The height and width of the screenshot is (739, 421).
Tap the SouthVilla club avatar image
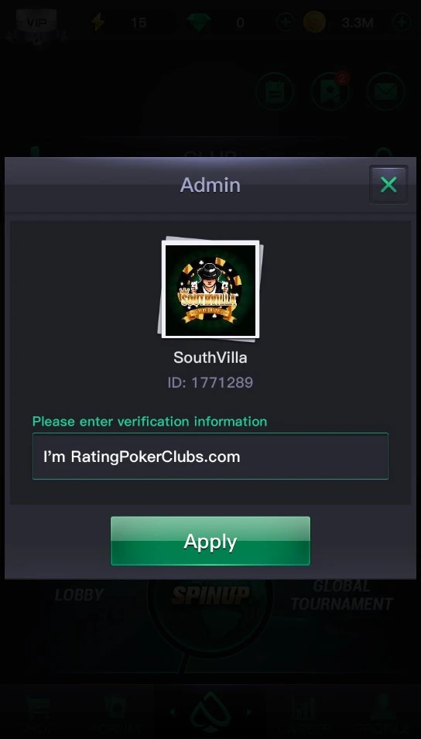210,289
